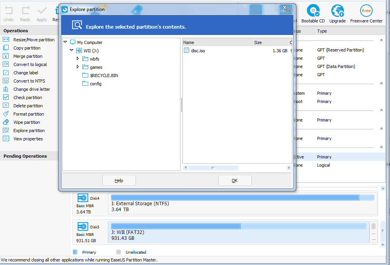Screen dimensions: 390x265
Task: Click the Operations panel header
Action: (x=29, y=31)
